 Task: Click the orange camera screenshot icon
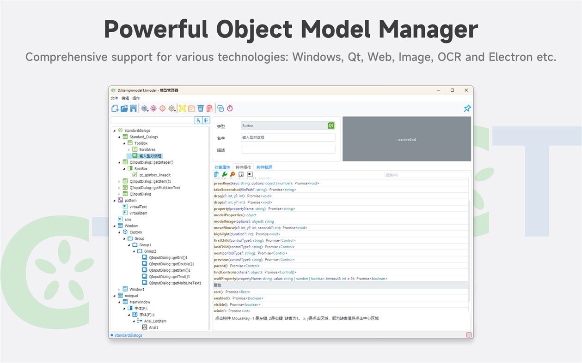click(191, 108)
